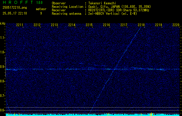This screenshot has width=182, height=116.
Task: Select the file name 2505172210.png
Action: click(15, 8)
